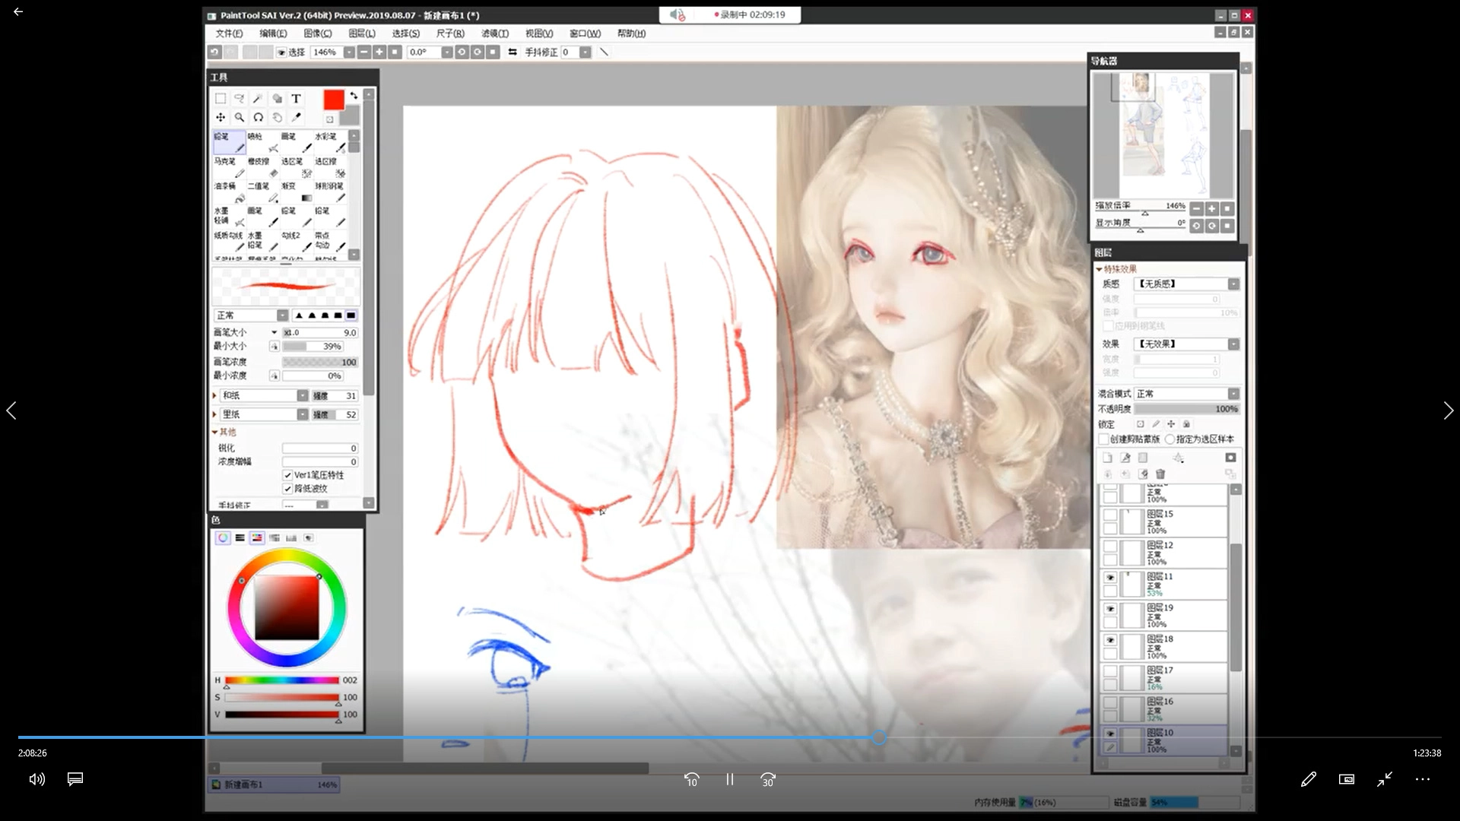Image resolution: width=1460 pixels, height=821 pixels.
Task: Select the zoom magnifier tool
Action: (239, 117)
